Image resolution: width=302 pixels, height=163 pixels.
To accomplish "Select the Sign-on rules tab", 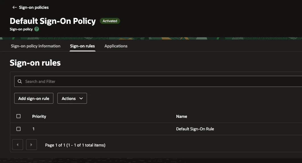I will (82, 46).
